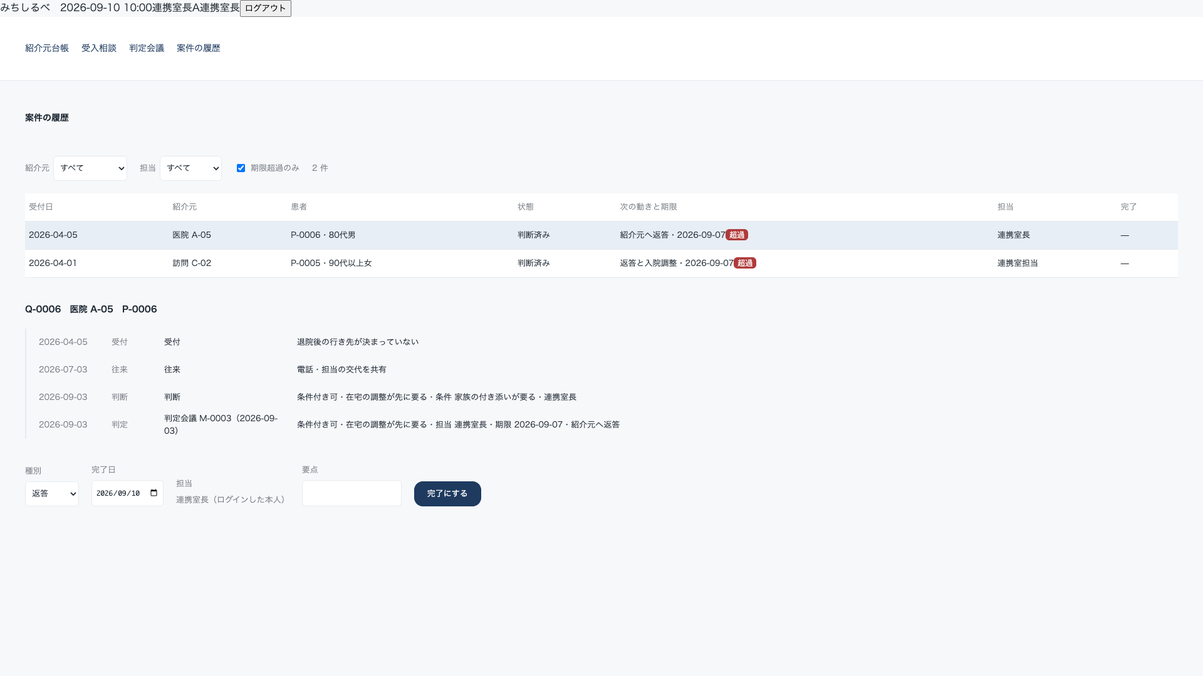The width and height of the screenshot is (1203, 676).
Task: Select the row received 2026-04-01
Action: pos(601,264)
